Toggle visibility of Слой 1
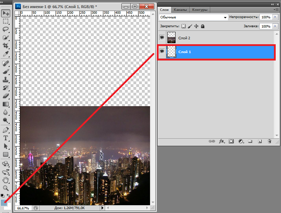281x213 pixels. coord(162,52)
